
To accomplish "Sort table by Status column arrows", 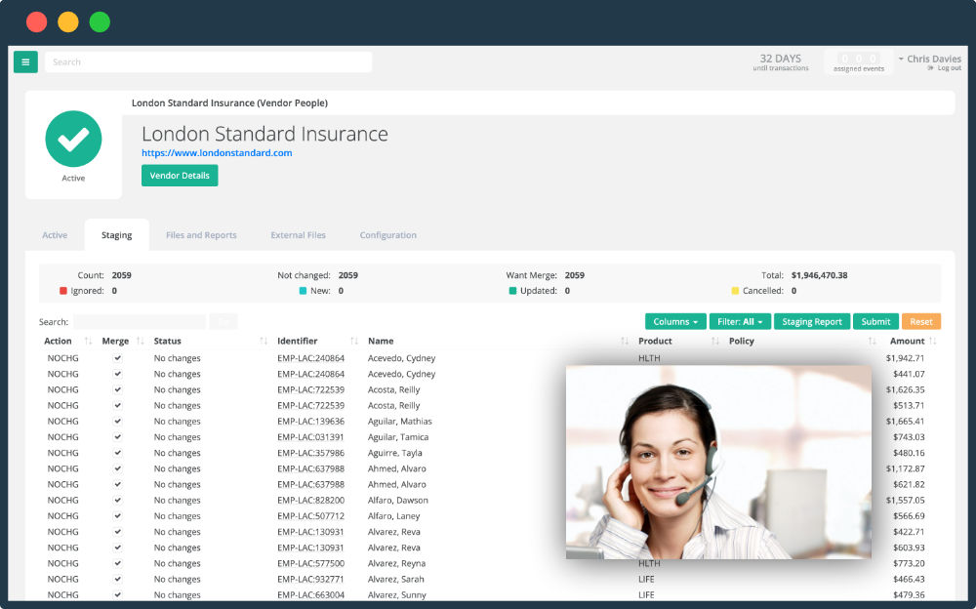I will 264,342.
